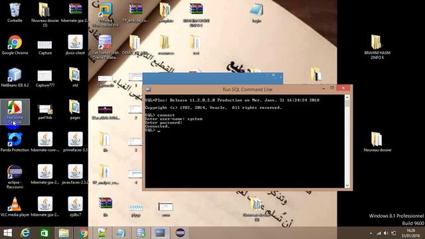Click the SQL window scrollbar up arrow
Viewport: 425px width, 239px height.
click(347, 98)
